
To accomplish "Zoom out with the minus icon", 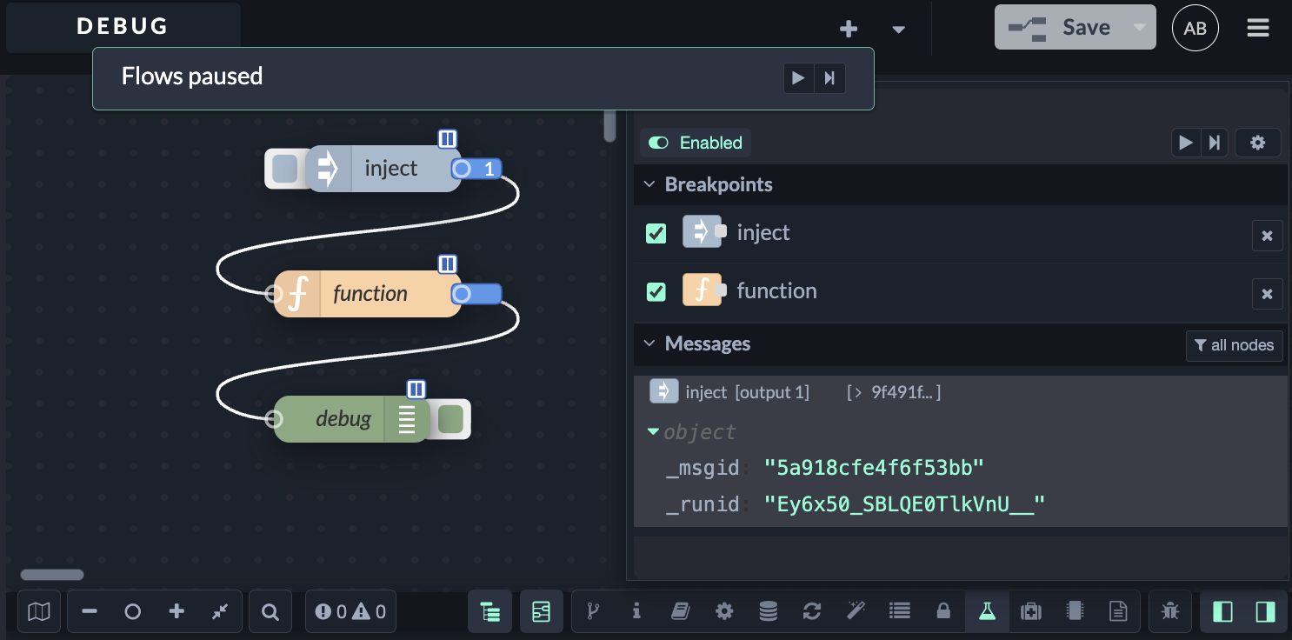I will click(x=89, y=612).
